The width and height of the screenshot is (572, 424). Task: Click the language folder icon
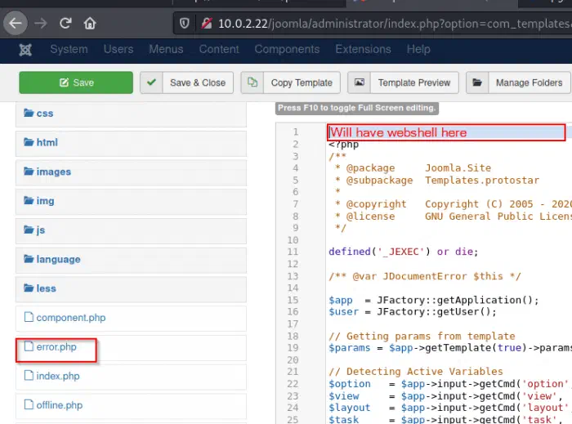29,258
